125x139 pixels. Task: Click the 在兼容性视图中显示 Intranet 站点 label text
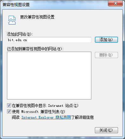tap(45, 106)
